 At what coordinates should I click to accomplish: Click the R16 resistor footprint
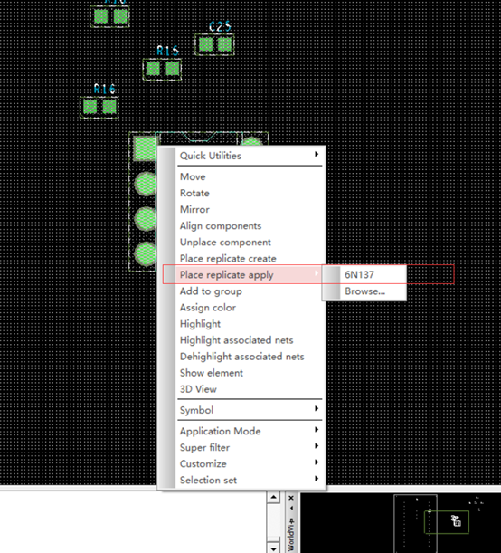pyautogui.click(x=99, y=107)
